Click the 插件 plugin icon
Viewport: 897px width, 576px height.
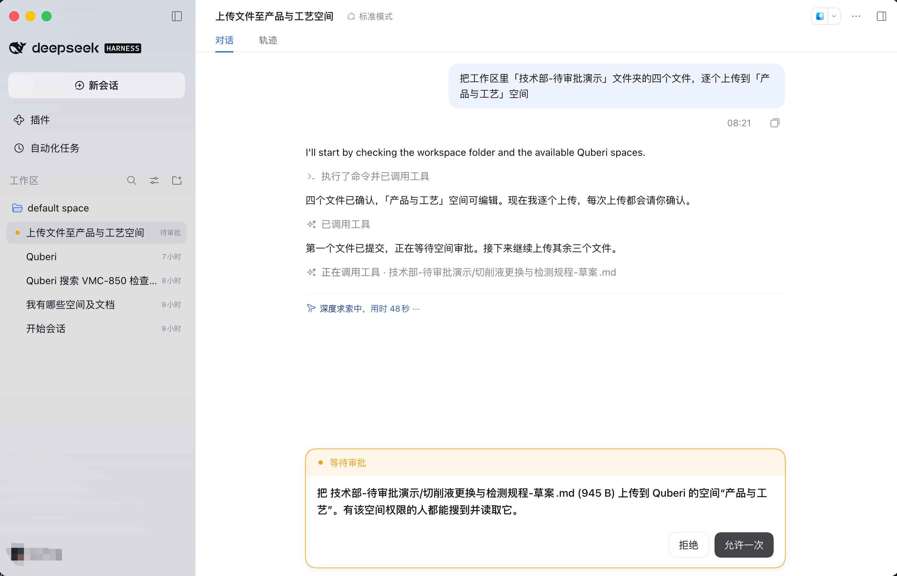tap(19, 120)
